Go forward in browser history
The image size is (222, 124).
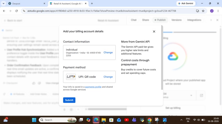10,11
